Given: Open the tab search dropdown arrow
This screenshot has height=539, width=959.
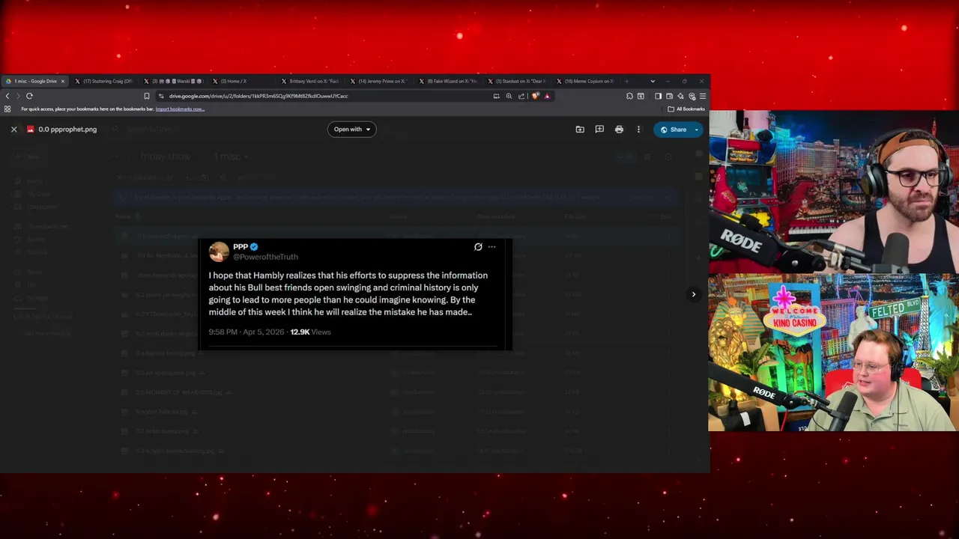Looking at the screenshot, I should pyautogui.click(x=653, y=81).
